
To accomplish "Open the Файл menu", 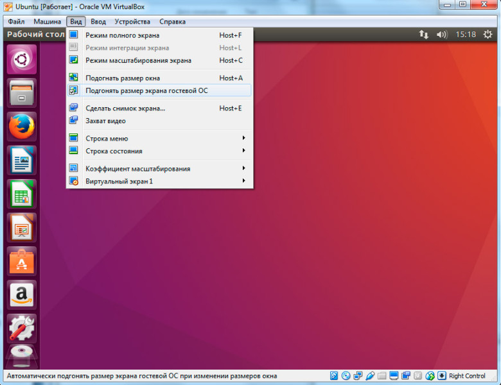I will coord(16,22).
